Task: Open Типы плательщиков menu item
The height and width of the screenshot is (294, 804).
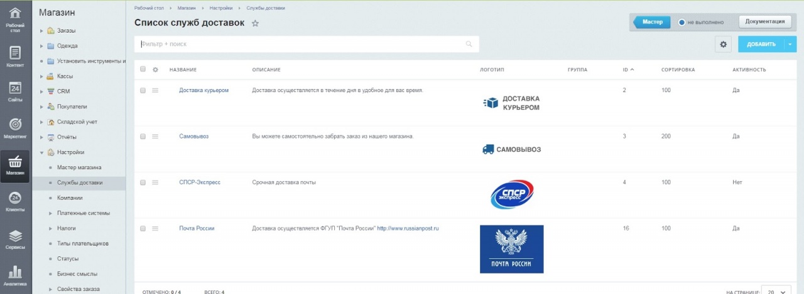Action: click(83, 243)
